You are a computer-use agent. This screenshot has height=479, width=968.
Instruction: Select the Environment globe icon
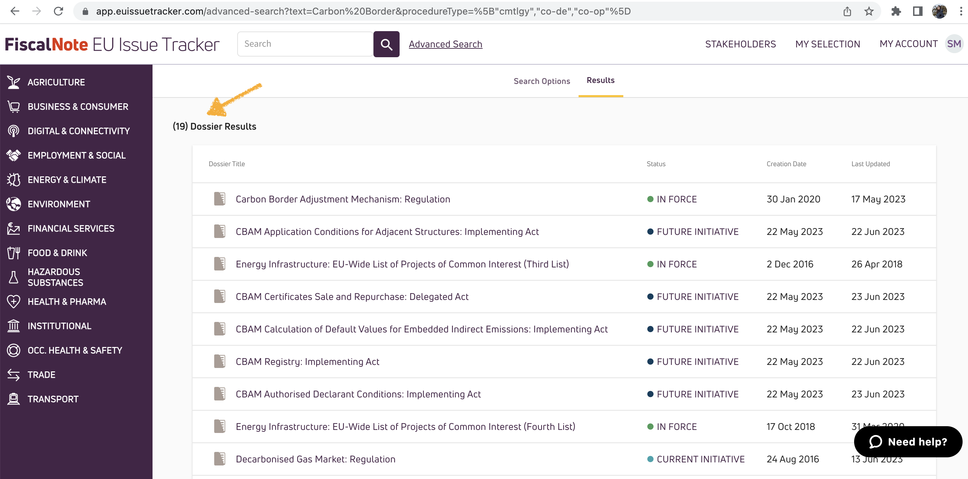(x=14, y=204)
